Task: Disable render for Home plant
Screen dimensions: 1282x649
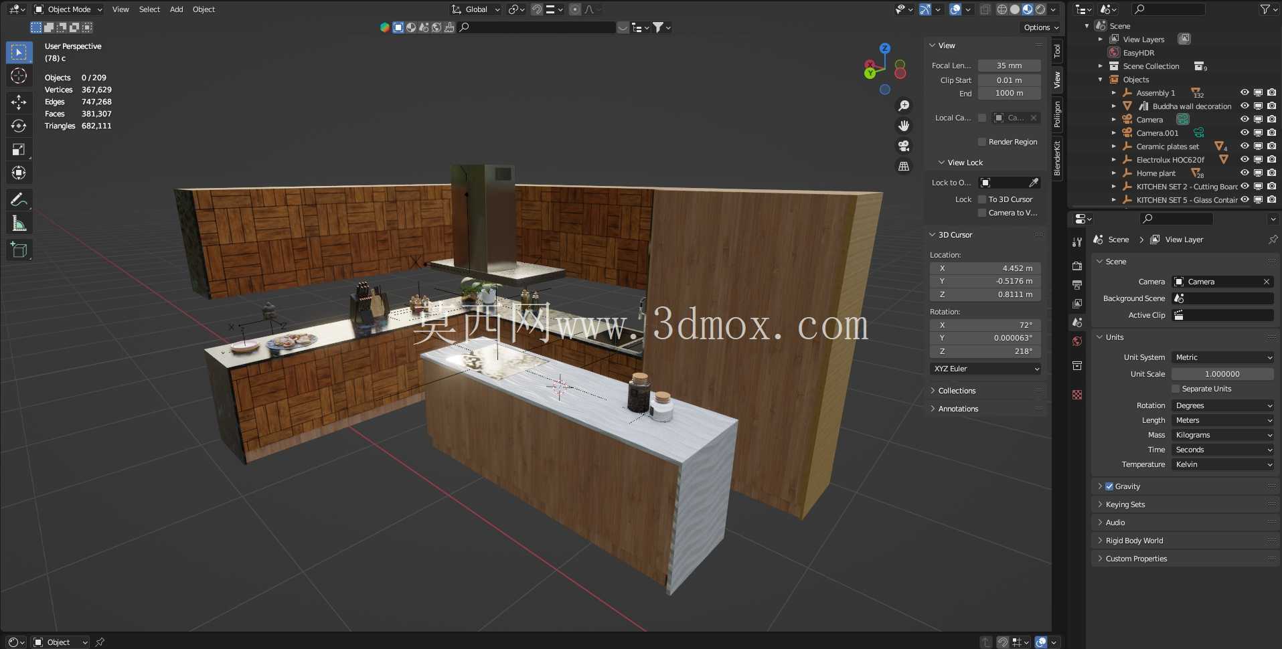Action: click(x=1271, y=173)
